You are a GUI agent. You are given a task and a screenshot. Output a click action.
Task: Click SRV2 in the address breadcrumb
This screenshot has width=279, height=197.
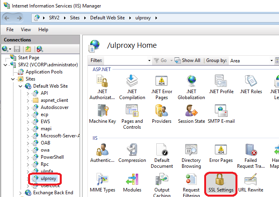coord(54,18)
